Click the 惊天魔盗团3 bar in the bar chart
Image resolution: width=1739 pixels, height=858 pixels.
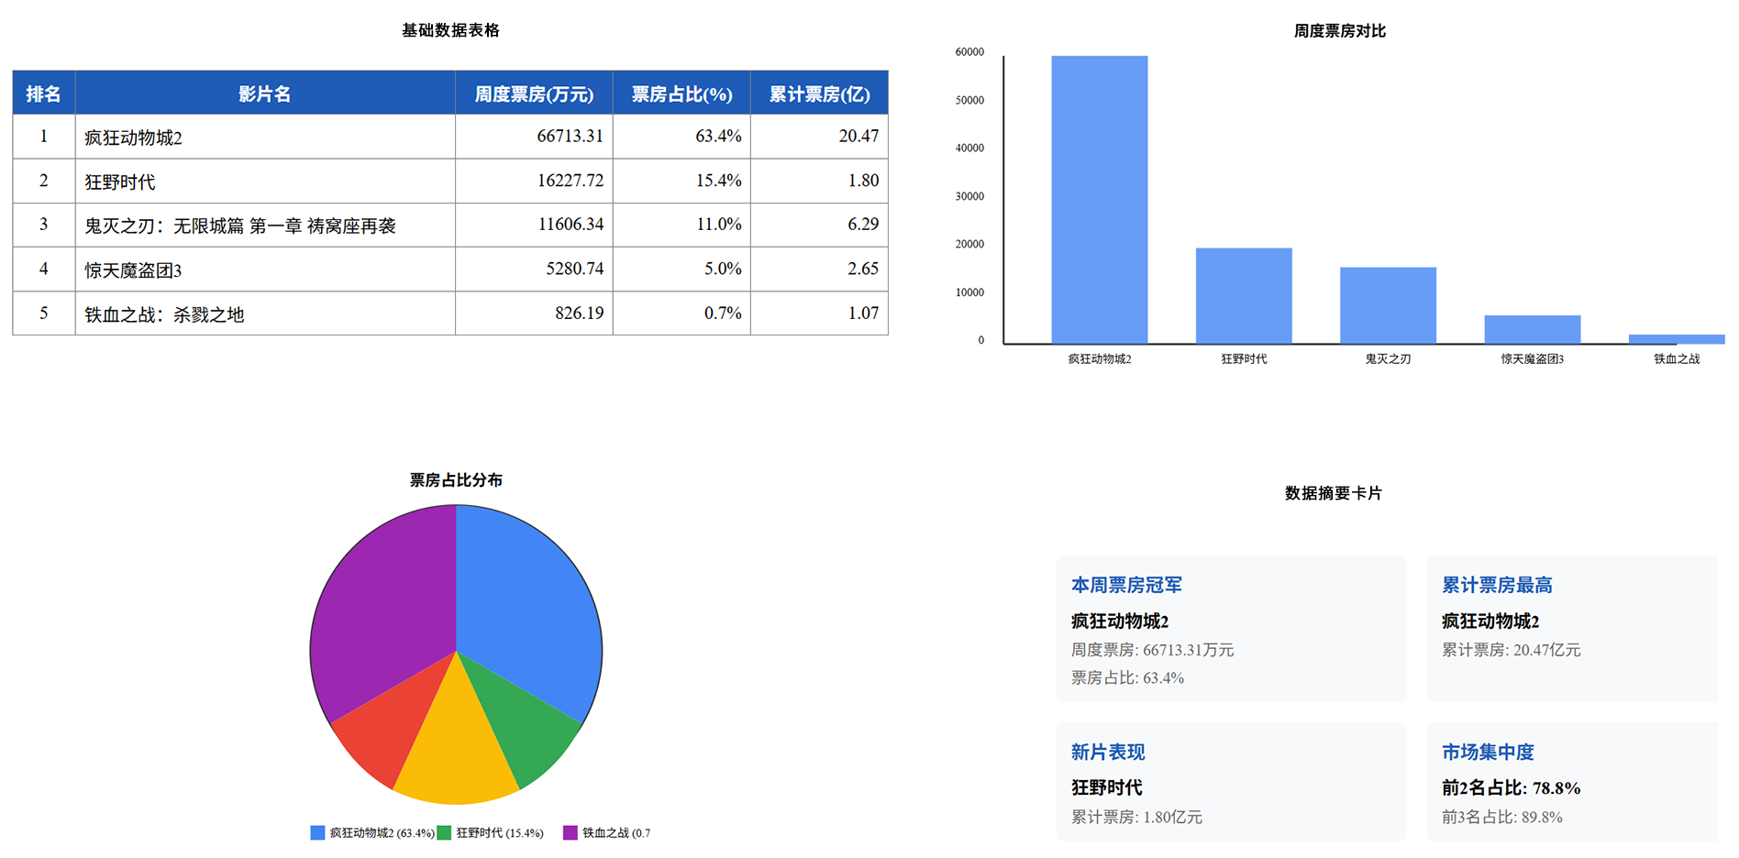[1532, 329]
